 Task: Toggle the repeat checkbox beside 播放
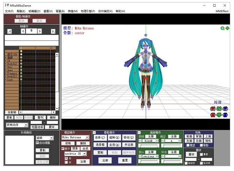click(201, 154)
